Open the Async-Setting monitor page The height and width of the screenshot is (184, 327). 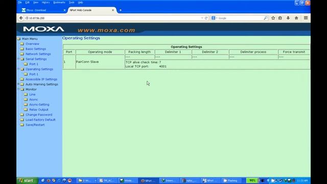39,104
